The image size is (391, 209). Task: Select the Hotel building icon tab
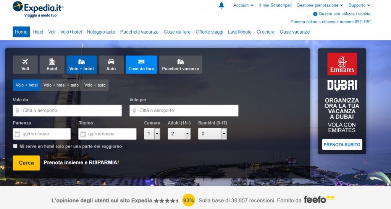52,64
